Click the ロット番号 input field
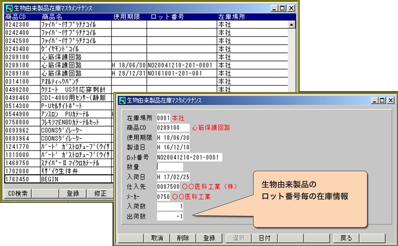 (x=189, y=157)
